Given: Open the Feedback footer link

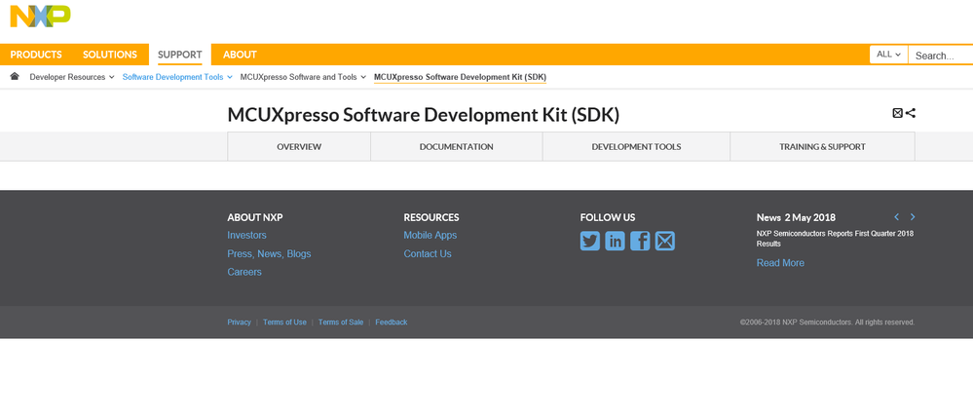Looking at the screenshot, I should pyautogui.click(x=392, y=322).
